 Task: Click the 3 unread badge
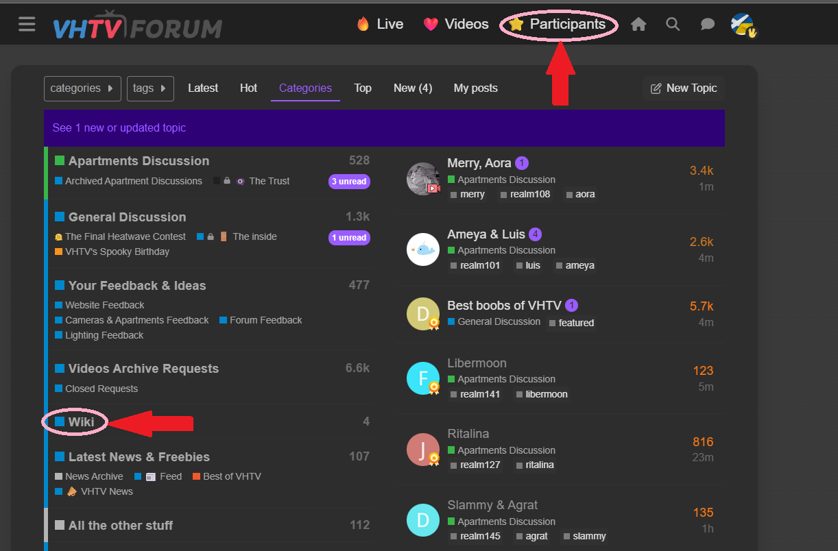[x=349, y=182]
